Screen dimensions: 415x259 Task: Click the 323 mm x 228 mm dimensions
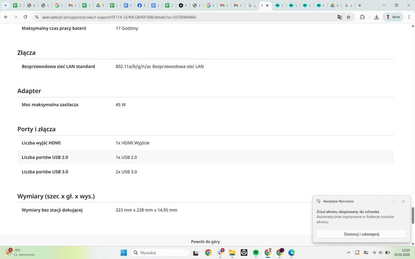click(146, 210)
